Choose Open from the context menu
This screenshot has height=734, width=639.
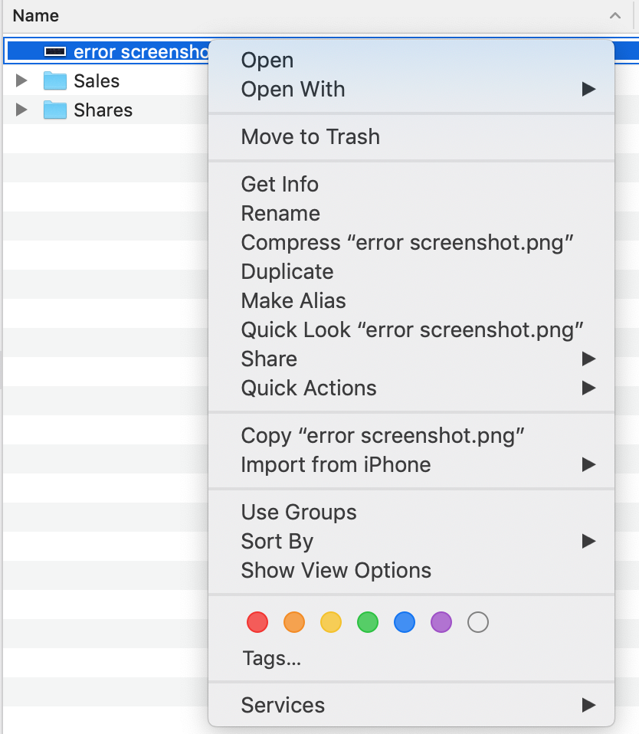(411, 61)
